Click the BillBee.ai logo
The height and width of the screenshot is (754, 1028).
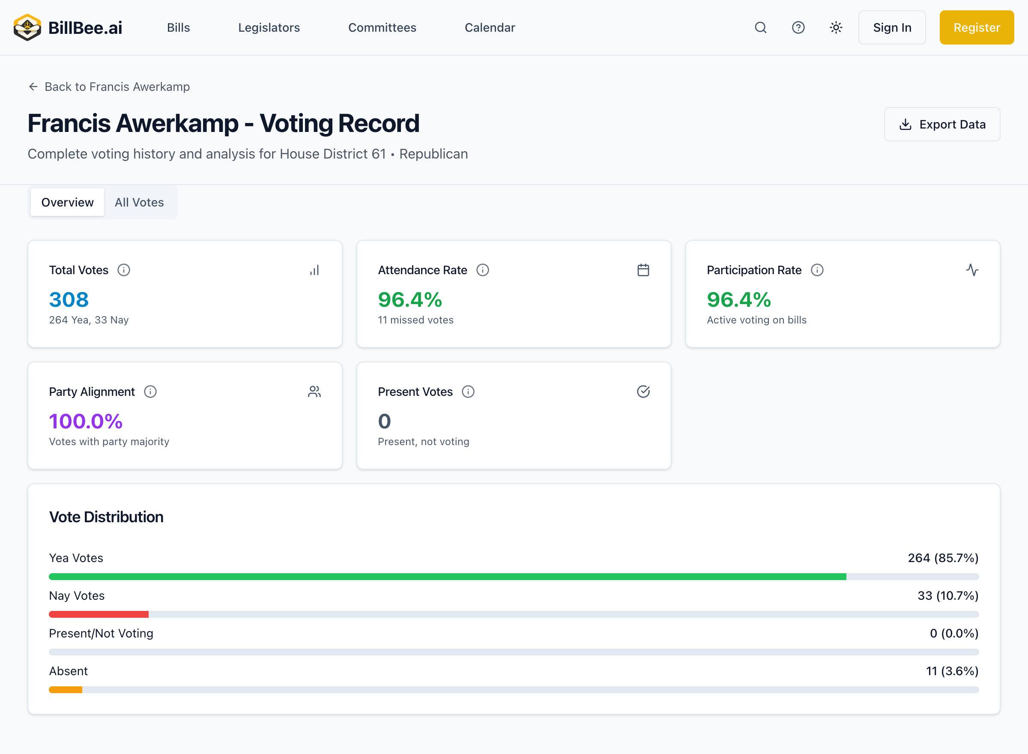click(x=69, y=27)
